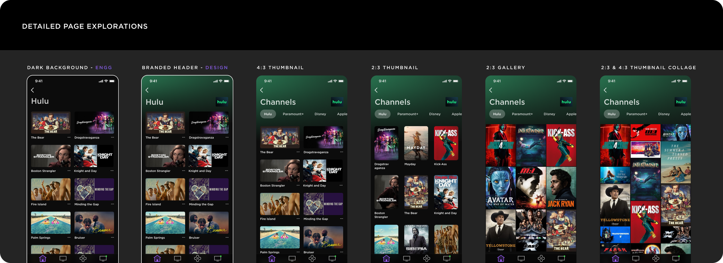
Task: Select Paramount+ tab in 4:3 Thumbnail mockup
Action: pyautogui.click(x=293, y=114)
